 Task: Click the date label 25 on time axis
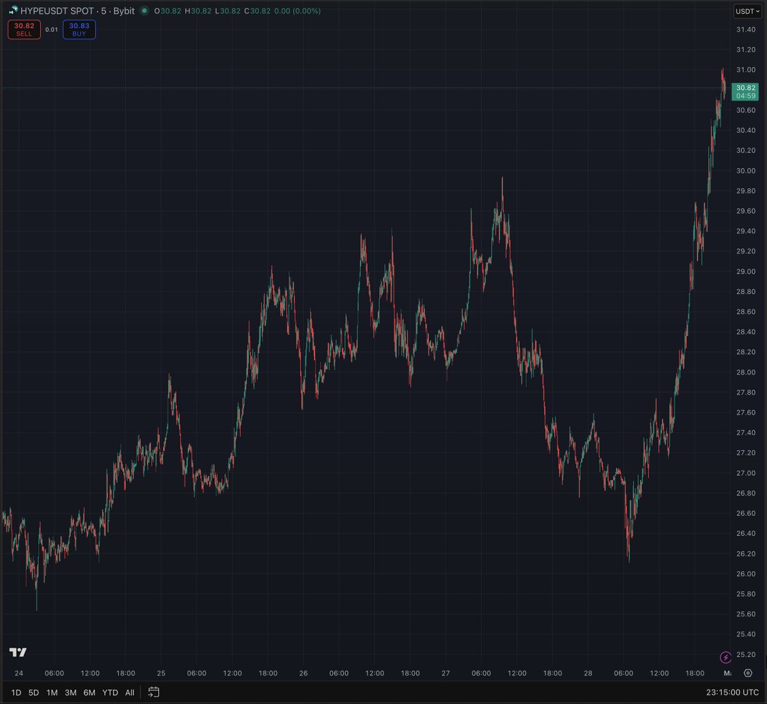161,673
